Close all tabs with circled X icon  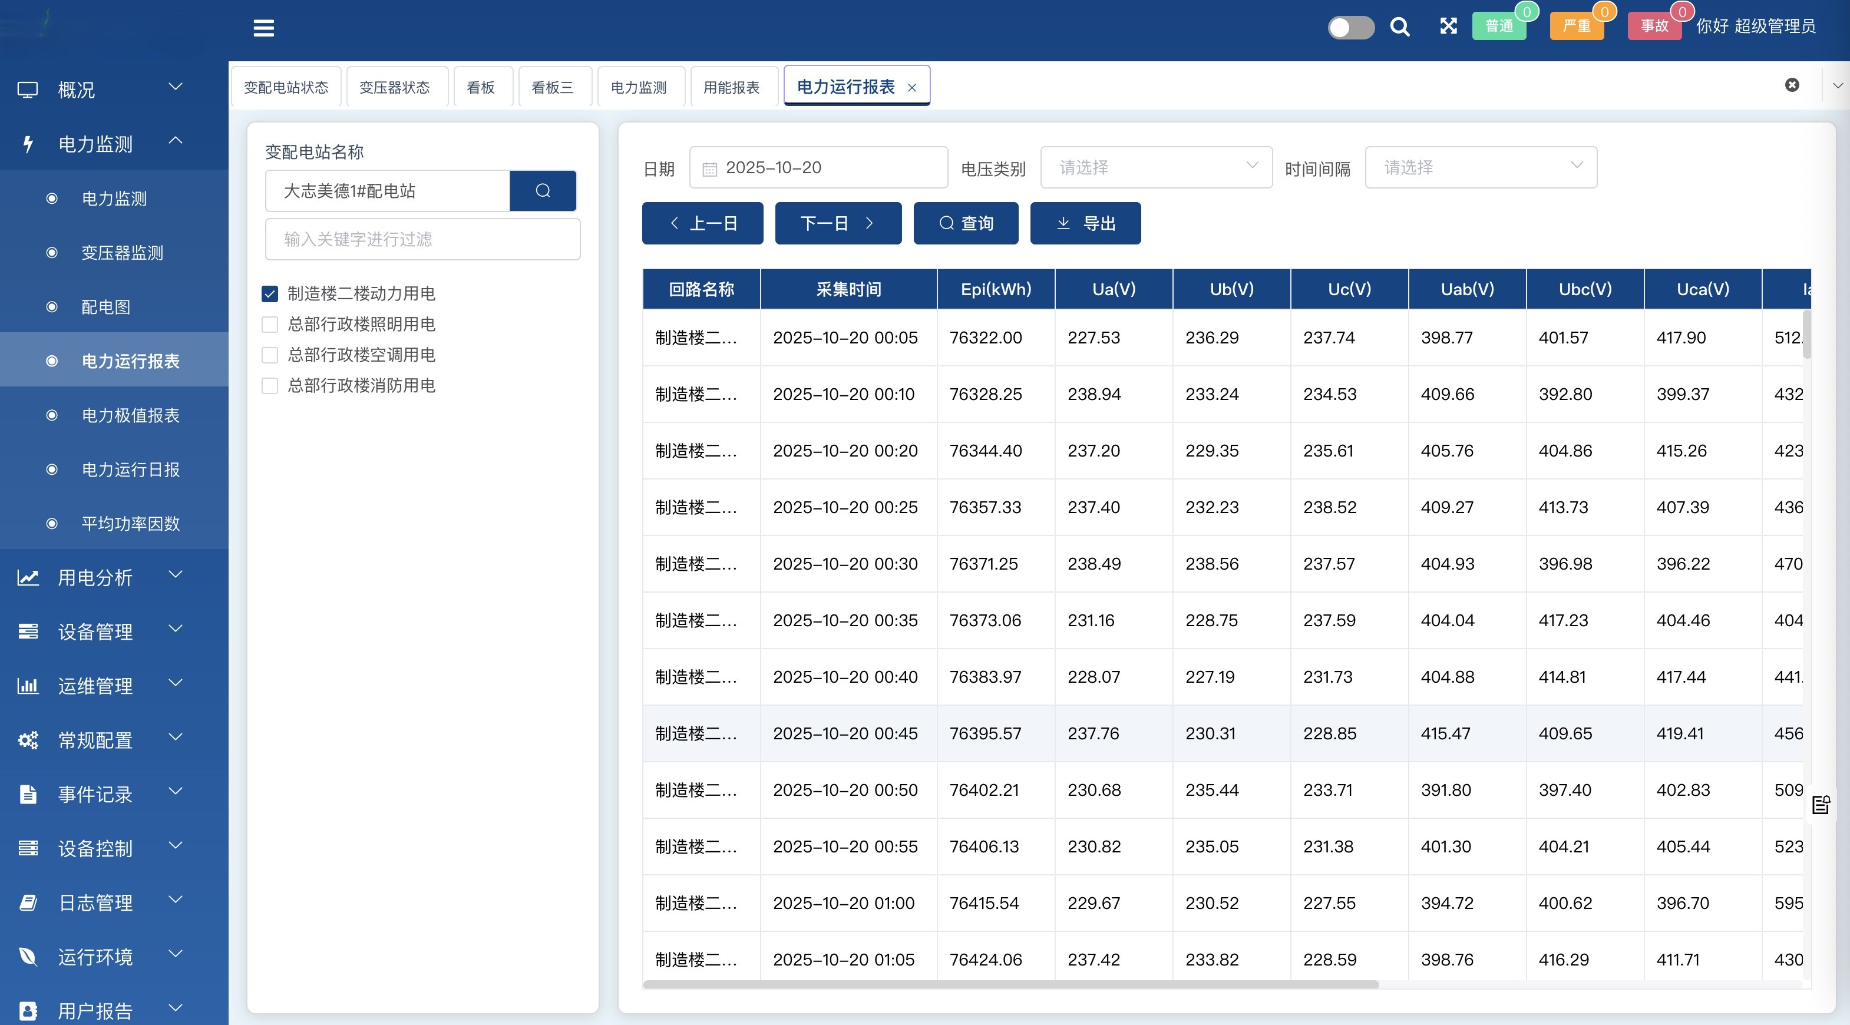pos(1792,85)
